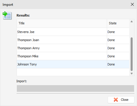Select the Thompson Mike row
Screen dimensions: 137x106
(73, 56)
